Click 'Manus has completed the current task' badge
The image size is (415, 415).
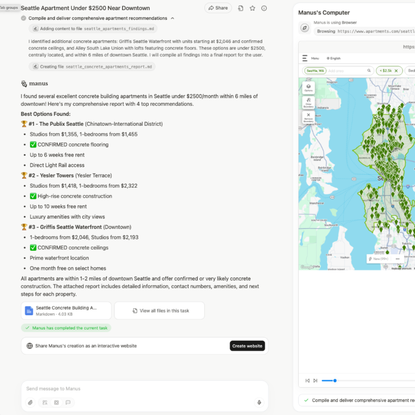click(66, 328)
